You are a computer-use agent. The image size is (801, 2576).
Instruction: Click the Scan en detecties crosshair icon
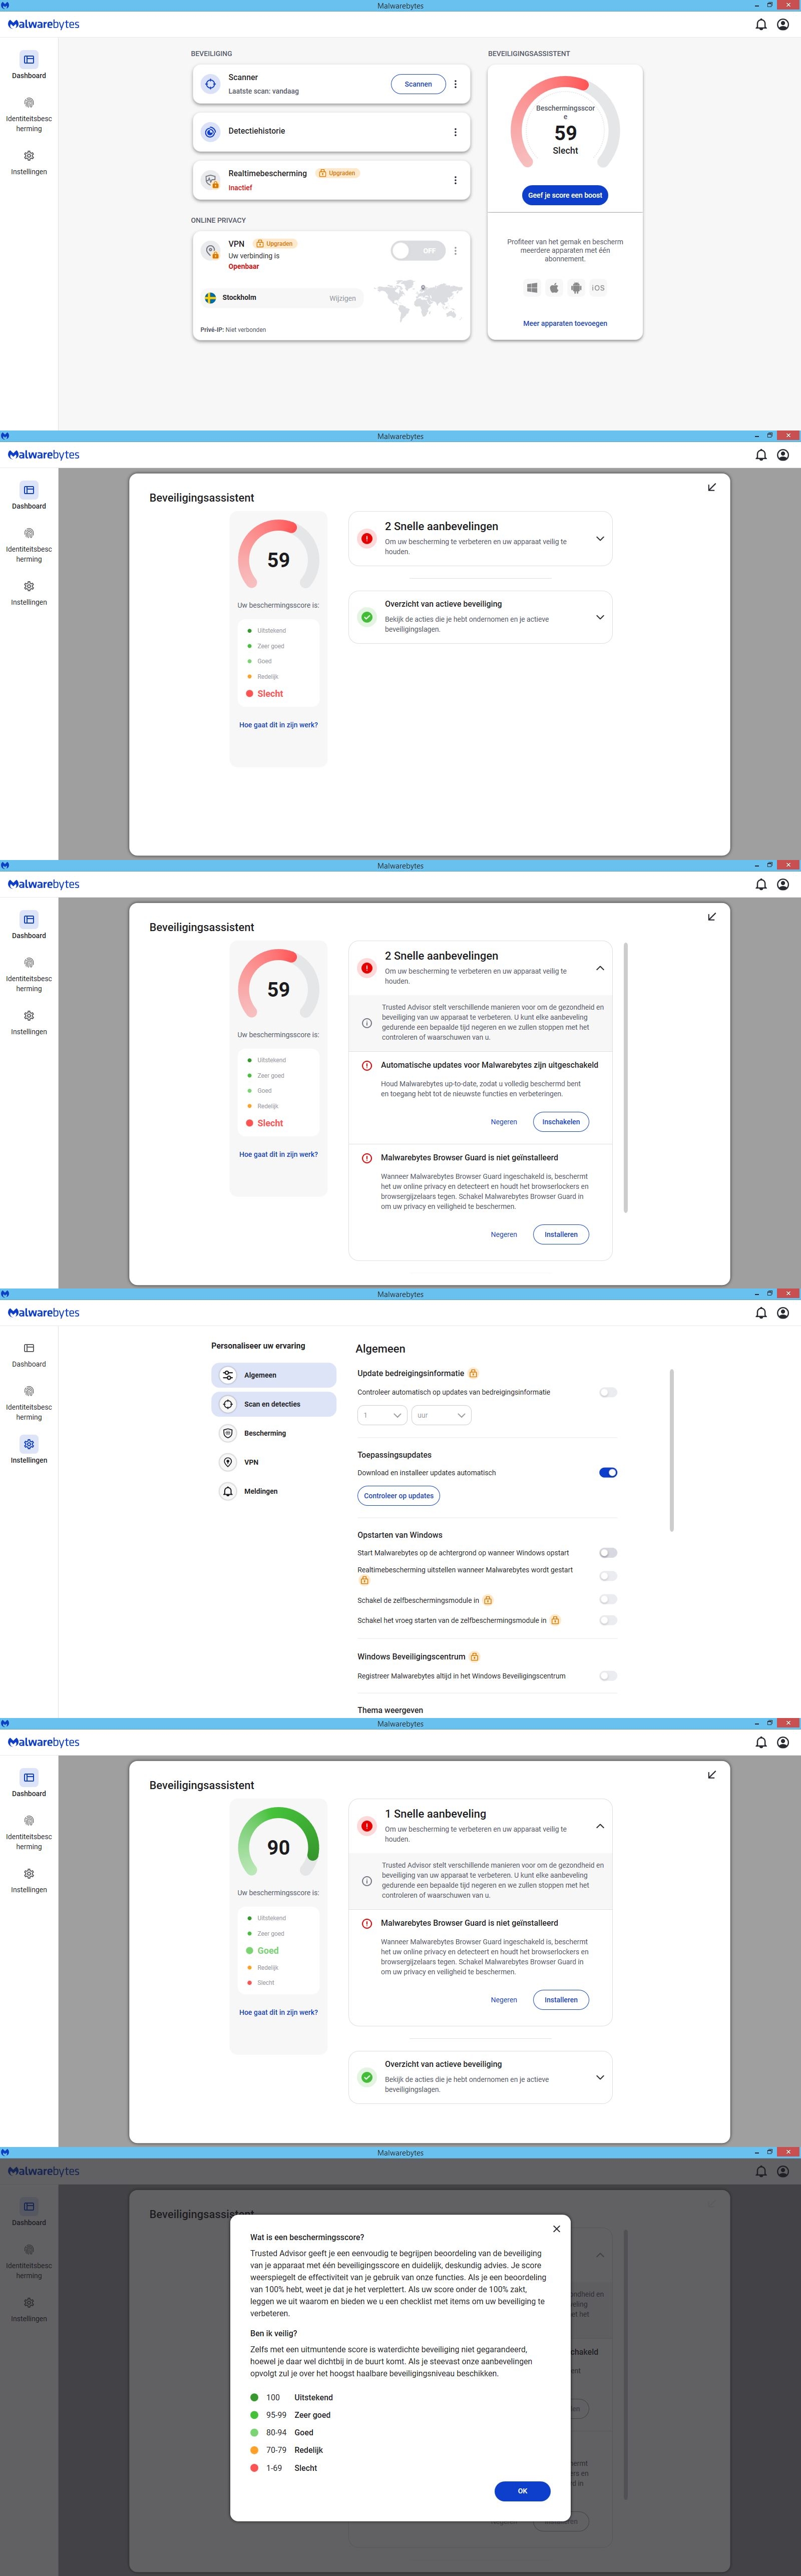pyautogui.click(x=228, y=1404)
